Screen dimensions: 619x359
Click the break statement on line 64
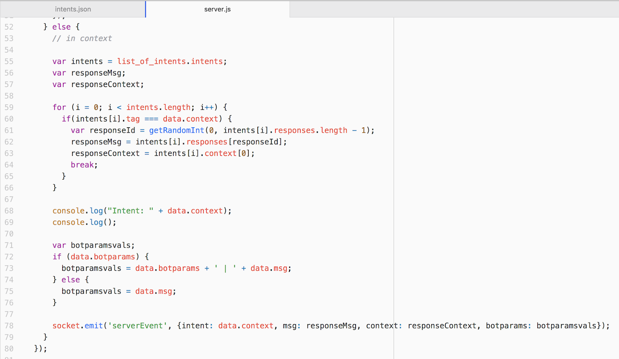(82, 164)
